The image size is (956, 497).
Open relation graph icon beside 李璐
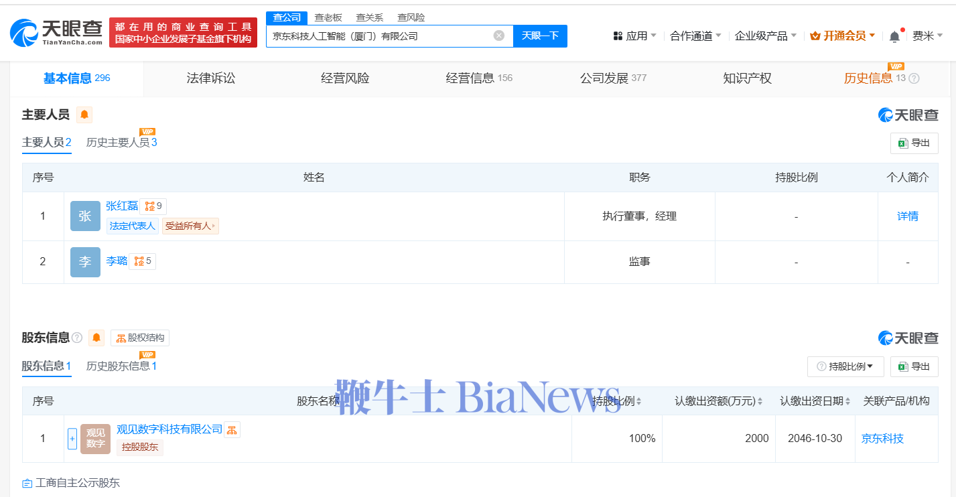[x=143, y=261]
